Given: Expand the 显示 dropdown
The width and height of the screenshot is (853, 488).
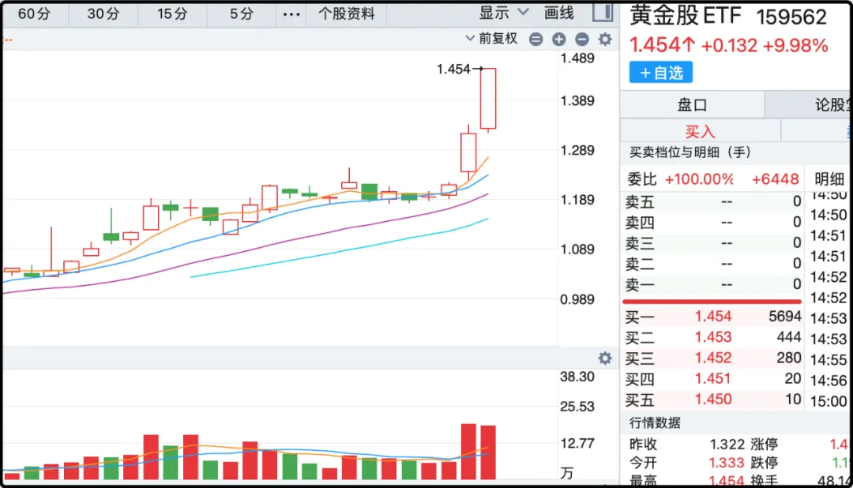Looking at the screenshot, I should [503, 13].
